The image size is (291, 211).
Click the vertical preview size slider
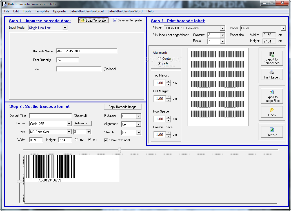tap(19, 182)
